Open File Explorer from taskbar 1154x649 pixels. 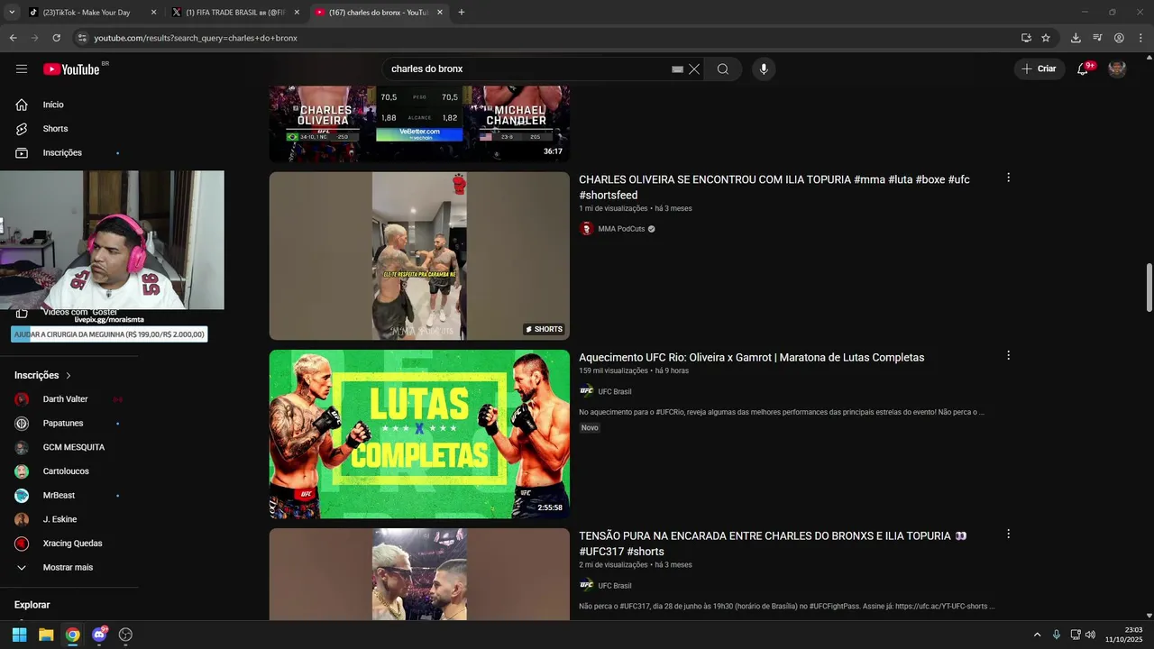click(46, 635)
